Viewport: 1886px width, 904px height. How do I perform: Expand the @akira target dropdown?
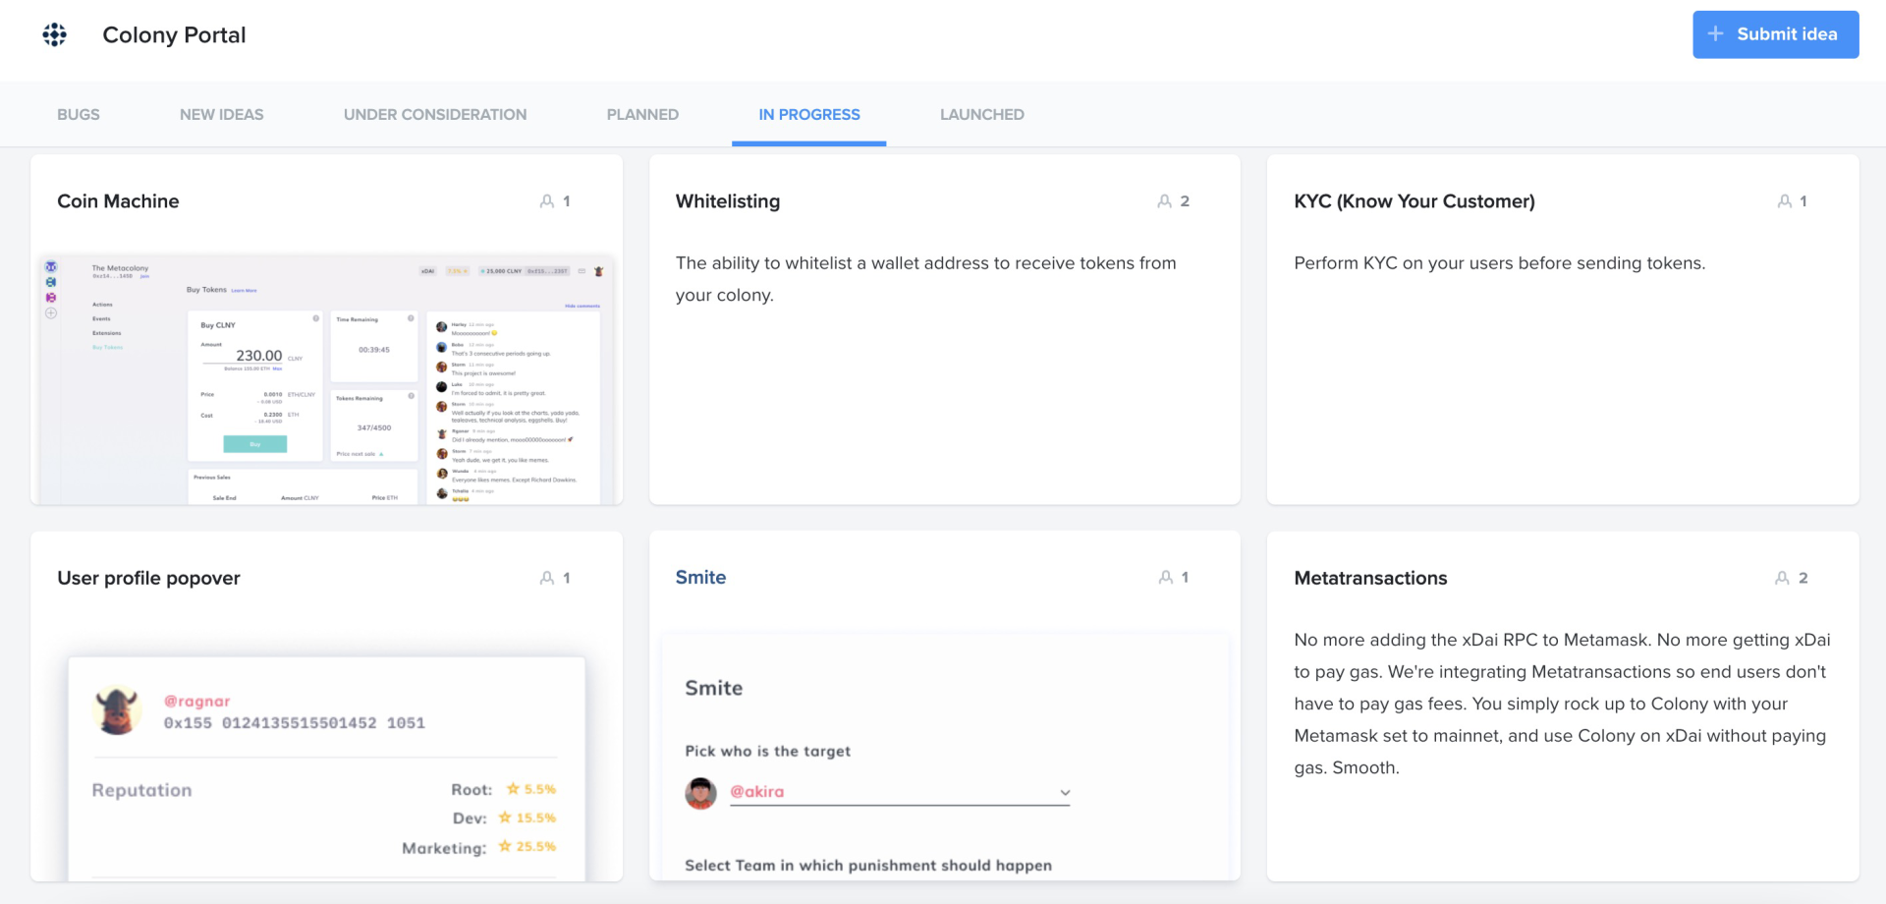(x=1065, y=793)
